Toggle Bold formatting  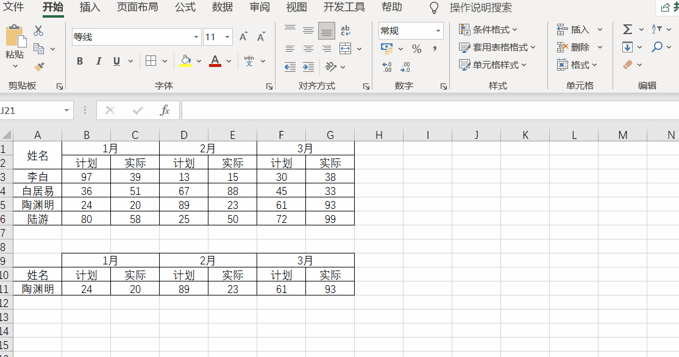(x=80, y=61)
